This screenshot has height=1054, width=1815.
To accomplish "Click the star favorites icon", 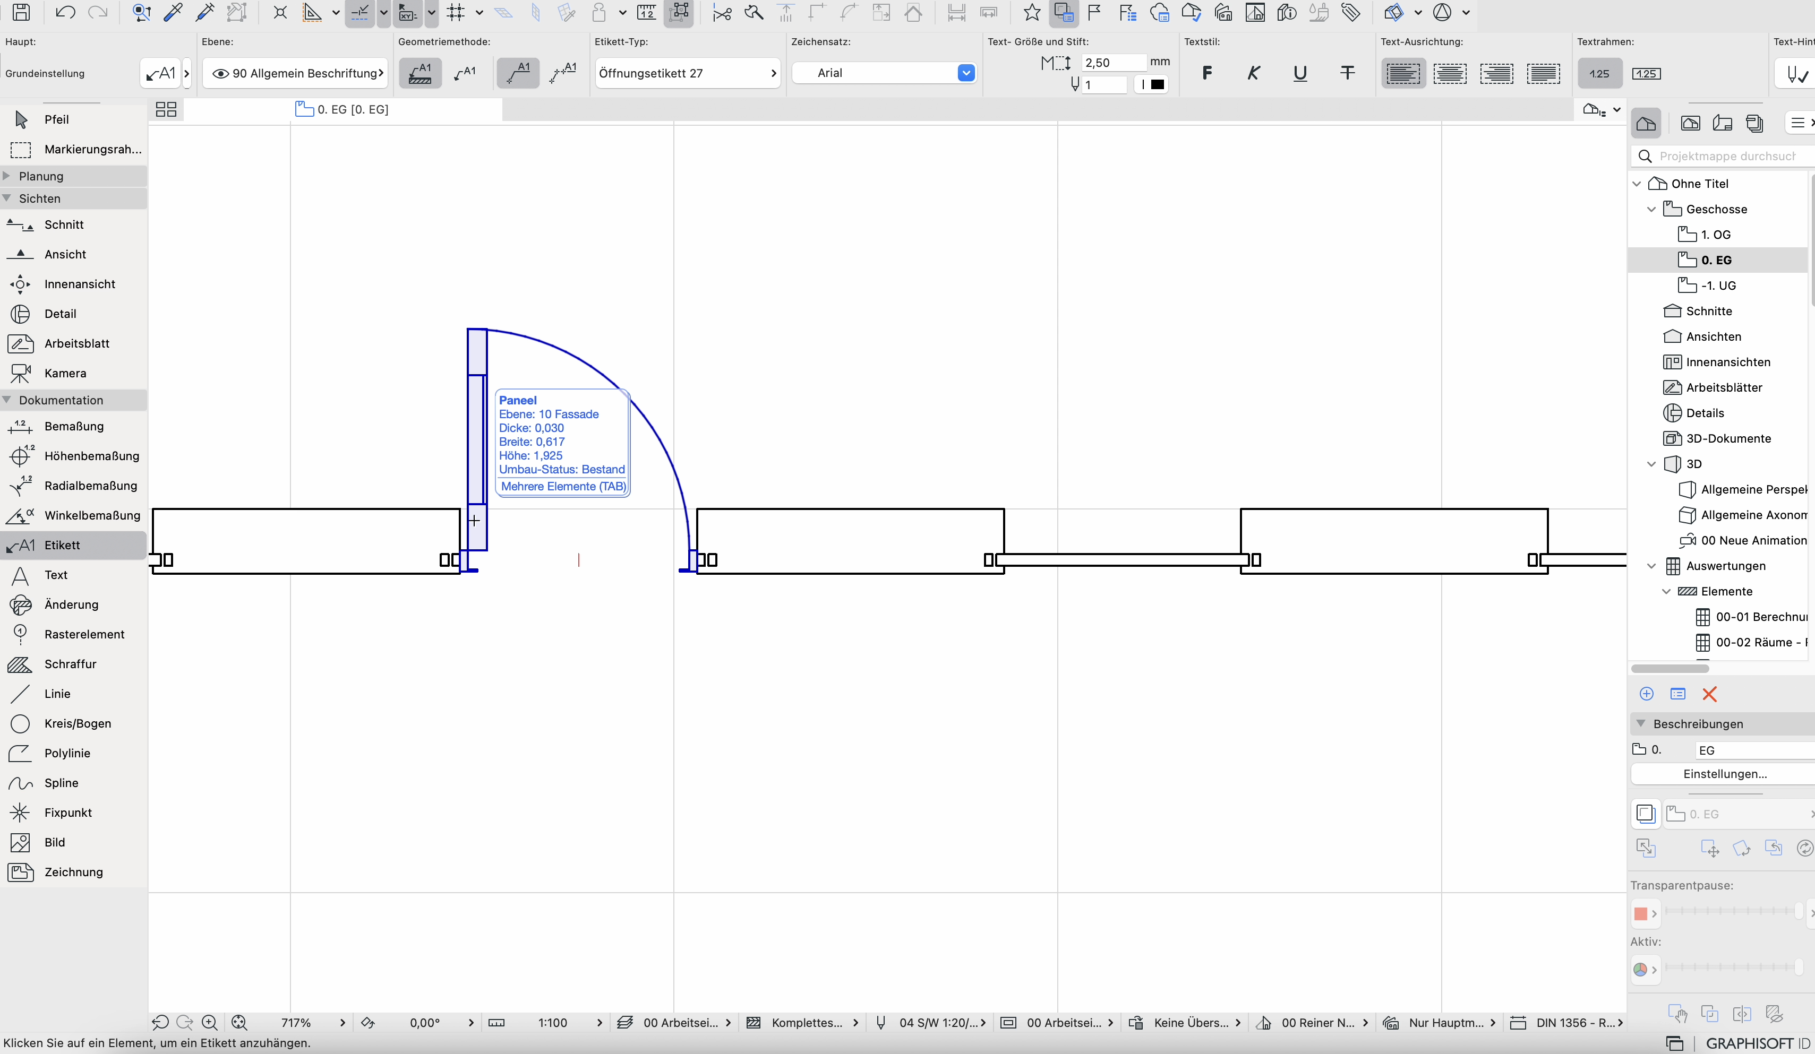I will point(1031,12).
